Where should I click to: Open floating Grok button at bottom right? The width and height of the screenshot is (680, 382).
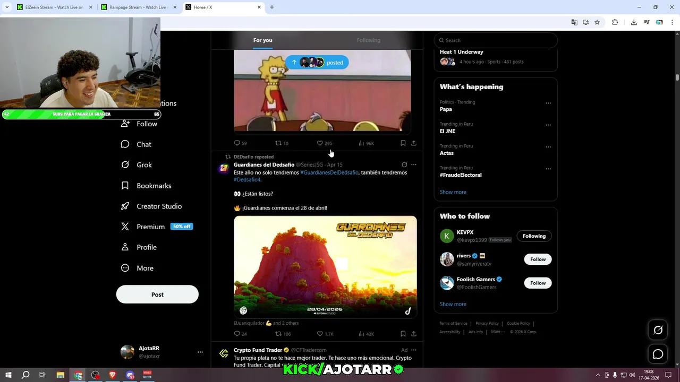click(x=658, y=331)
